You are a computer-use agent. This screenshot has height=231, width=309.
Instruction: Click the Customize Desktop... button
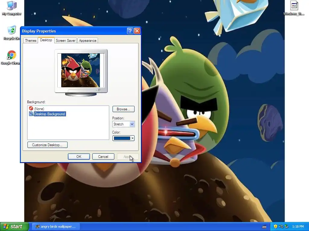[x=47, y=145]
